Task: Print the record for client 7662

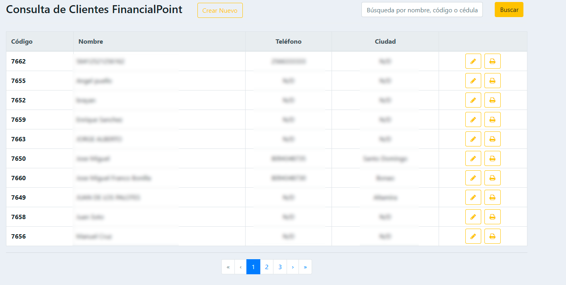Action: pyautogui.click(x=492, y=61)
